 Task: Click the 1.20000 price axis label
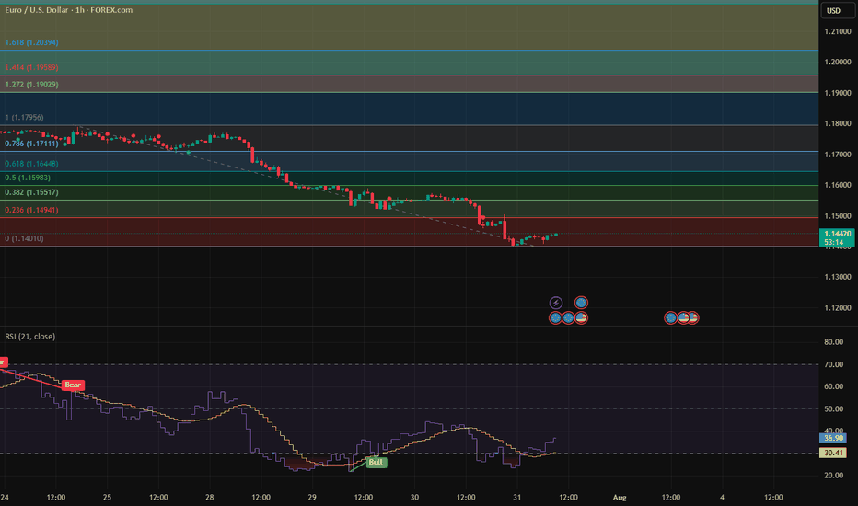(x=838, y=62)
